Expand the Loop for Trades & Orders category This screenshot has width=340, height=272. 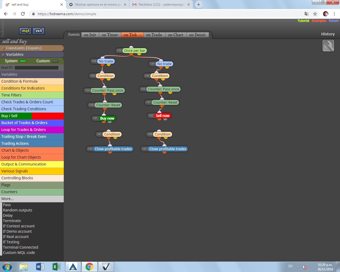point(32,130)
